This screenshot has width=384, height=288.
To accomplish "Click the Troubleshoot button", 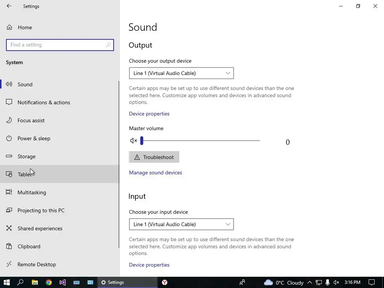I will click(154, 157).
